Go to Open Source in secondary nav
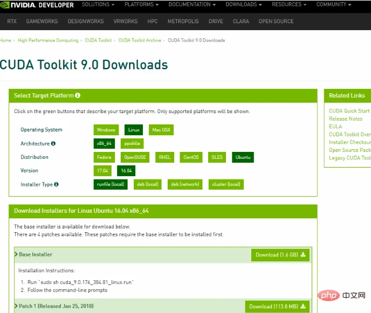 pos(276,21)
